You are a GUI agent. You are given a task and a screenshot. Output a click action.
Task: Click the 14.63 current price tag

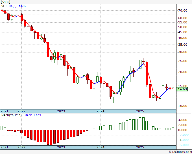click(x=182, y=89)
